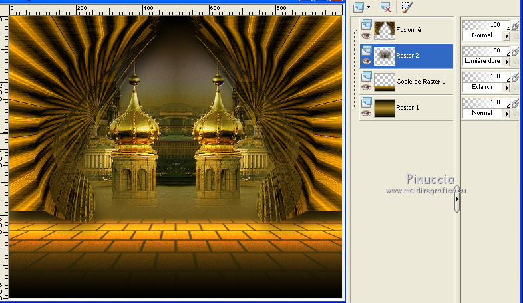The image size is (523, 303).
Task: Toggle the link icon for Fusionné layer
Action: pos(515,25)
